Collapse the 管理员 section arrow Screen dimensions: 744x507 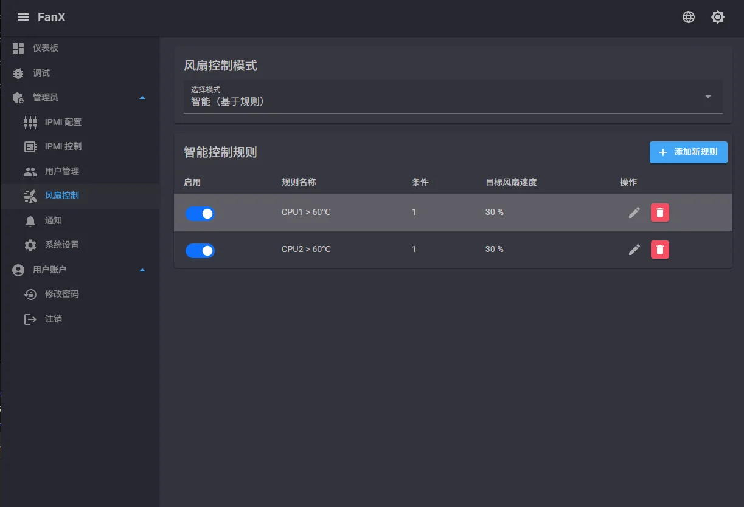[x=142, y=98]
